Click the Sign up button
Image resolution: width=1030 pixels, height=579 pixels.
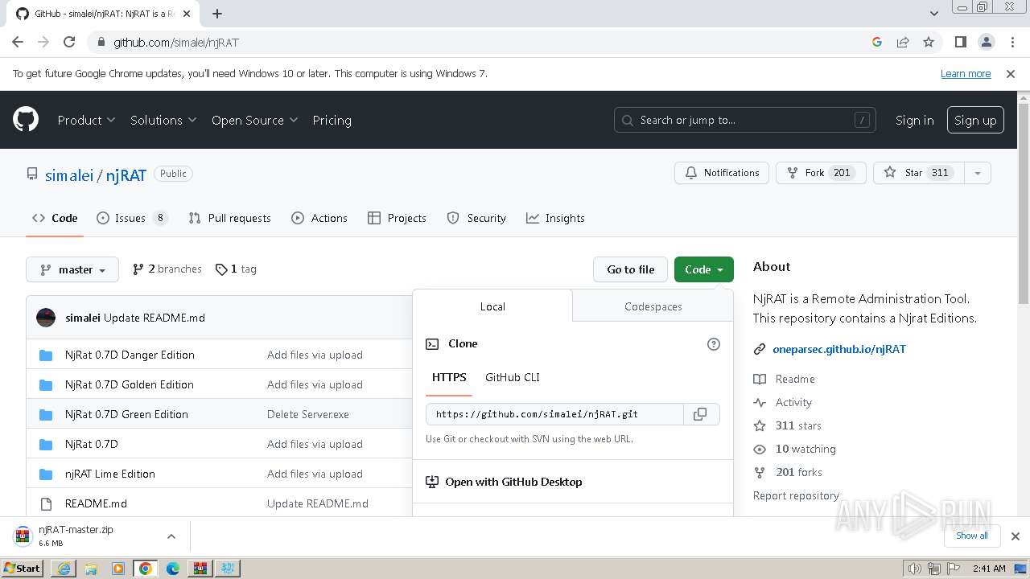click(975, 120)
